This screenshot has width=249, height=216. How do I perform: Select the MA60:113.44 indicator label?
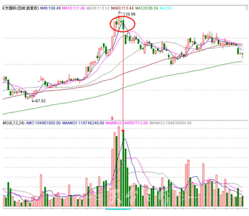[x=122, y=8]
